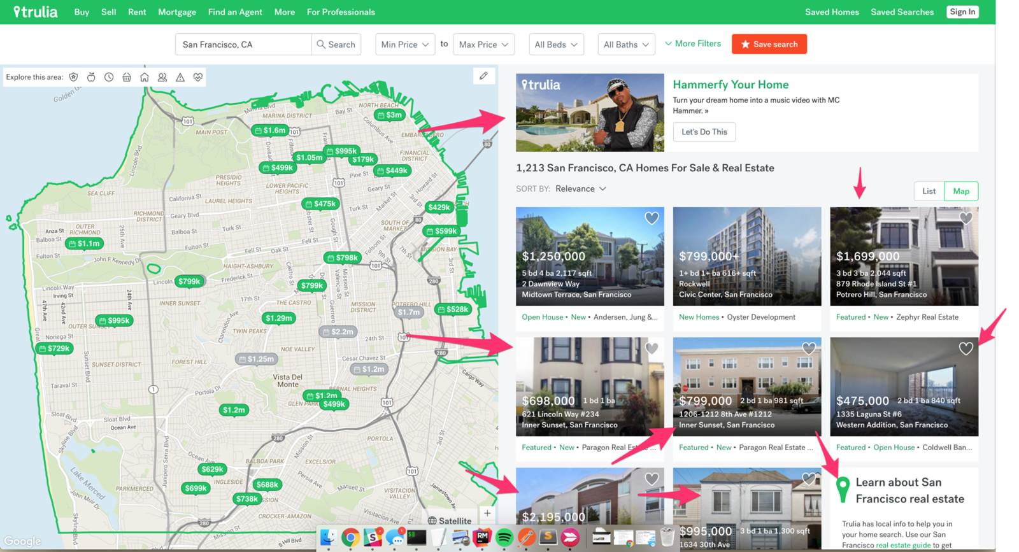Favorite the 1634 30th Ave listing heart

click(809, 479)
